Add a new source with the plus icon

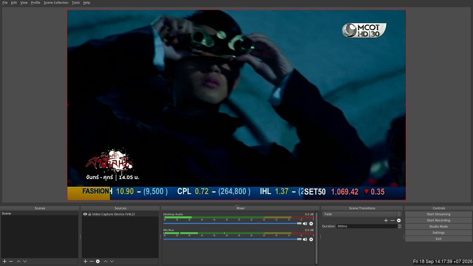(x=85, y=261)
